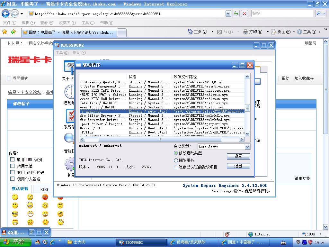This screenshot has width=329, height=247.
Task: Click the red shield tray icon
Action: coord(310,242)
